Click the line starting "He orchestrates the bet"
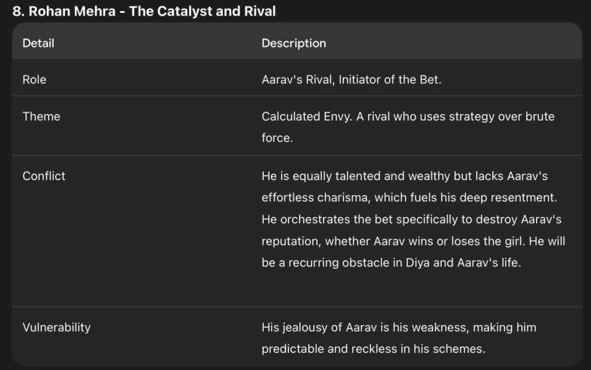Viewport: 591px width, 370px height. 411,220
